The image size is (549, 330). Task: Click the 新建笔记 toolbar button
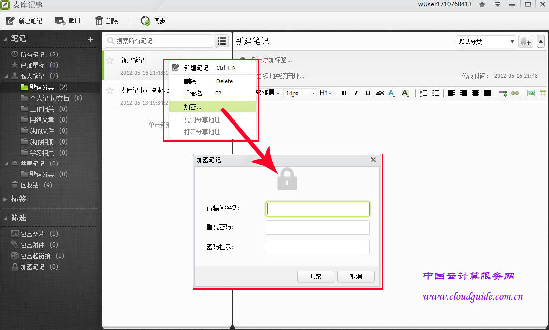coord(24,21)
